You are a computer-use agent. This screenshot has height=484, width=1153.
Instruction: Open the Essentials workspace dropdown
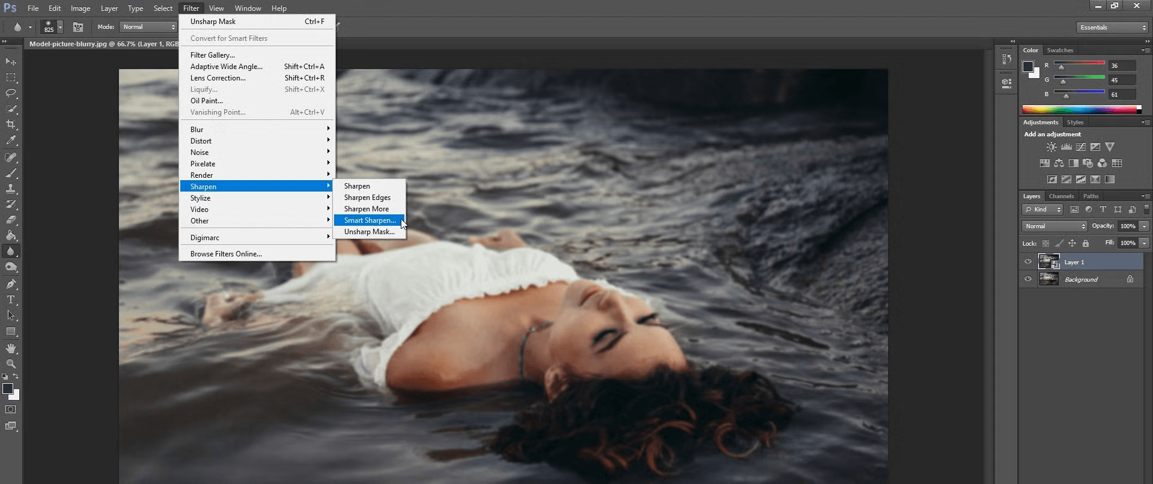point(1112,28)
